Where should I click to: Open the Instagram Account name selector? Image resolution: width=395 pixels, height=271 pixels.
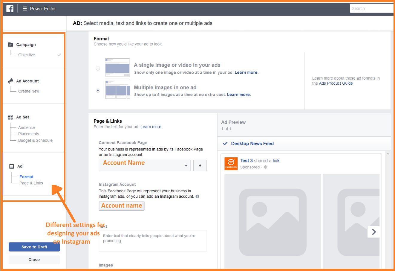(x=122, y=206)
